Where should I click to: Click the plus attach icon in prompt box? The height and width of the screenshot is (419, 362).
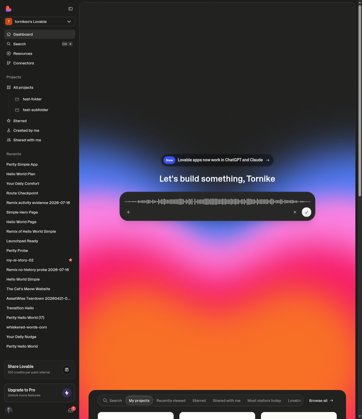pyautogui.click(x=128, y=212)
